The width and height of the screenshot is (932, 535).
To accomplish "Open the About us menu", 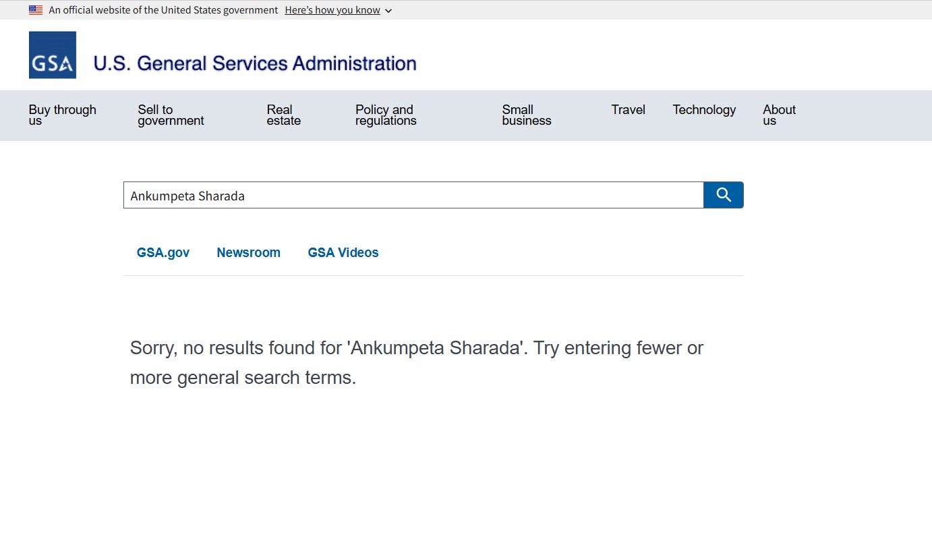I will point(779,115).
